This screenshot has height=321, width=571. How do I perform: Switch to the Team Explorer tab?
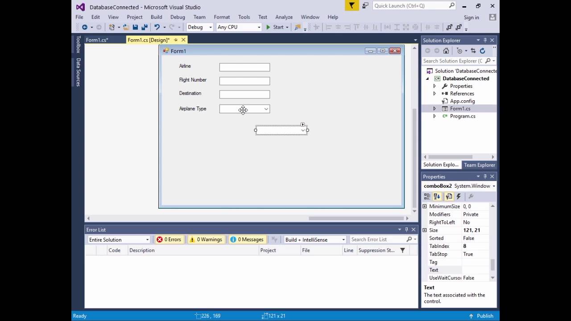point(479,165)
